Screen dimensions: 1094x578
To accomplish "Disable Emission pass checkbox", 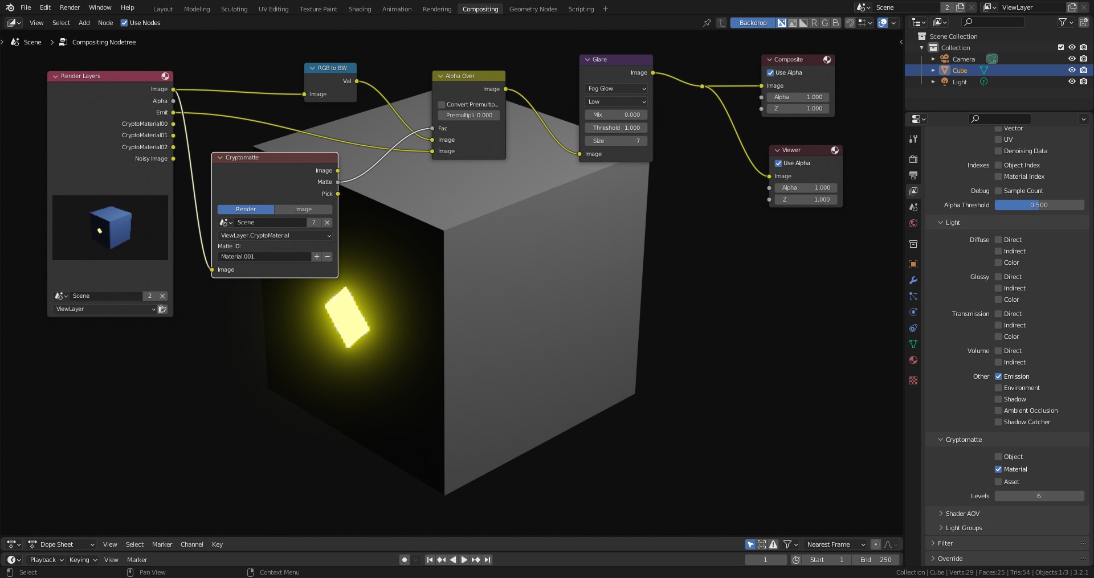I will pyautogui.click(x=998, y=376).
